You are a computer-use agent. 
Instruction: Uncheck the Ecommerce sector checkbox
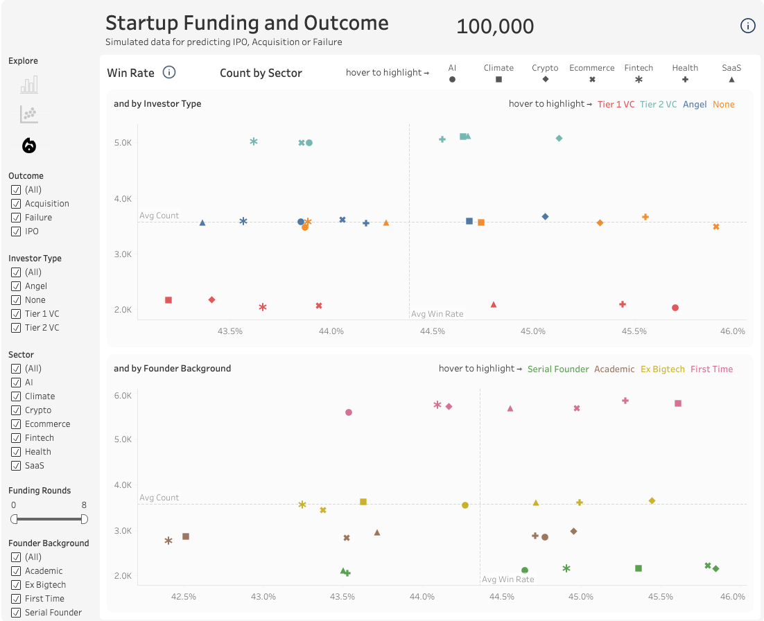(16, 424)
